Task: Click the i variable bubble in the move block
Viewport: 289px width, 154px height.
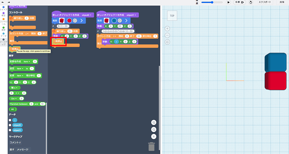Action: (x=116, y=42)
